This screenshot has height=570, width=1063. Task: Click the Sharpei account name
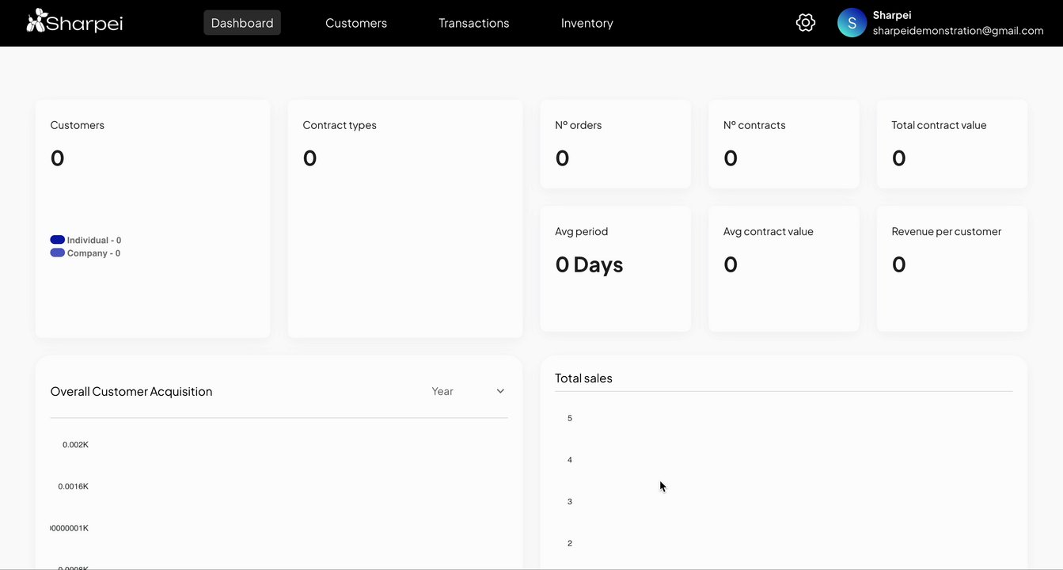coord(892,15)
